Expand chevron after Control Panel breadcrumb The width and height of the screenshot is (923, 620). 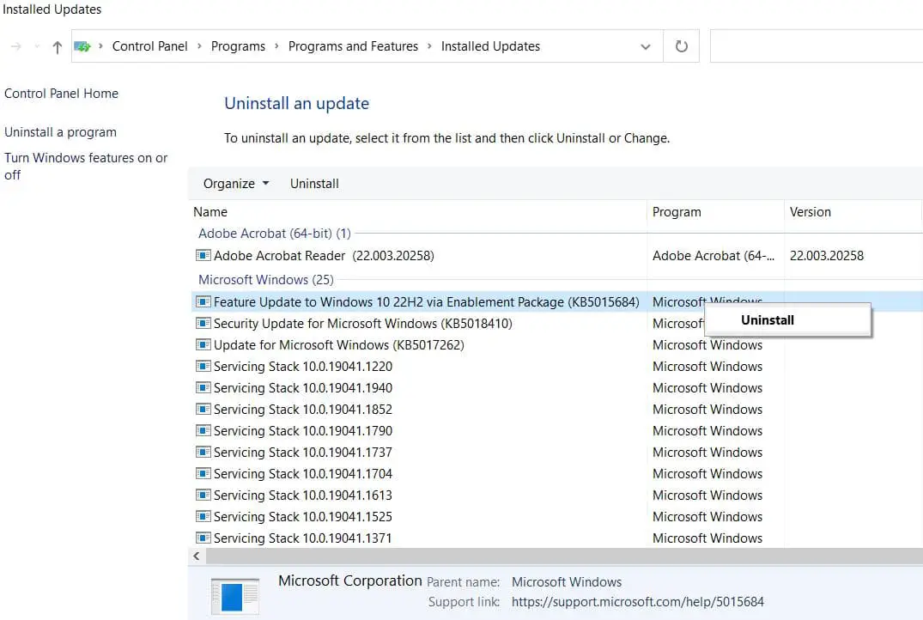199,46
